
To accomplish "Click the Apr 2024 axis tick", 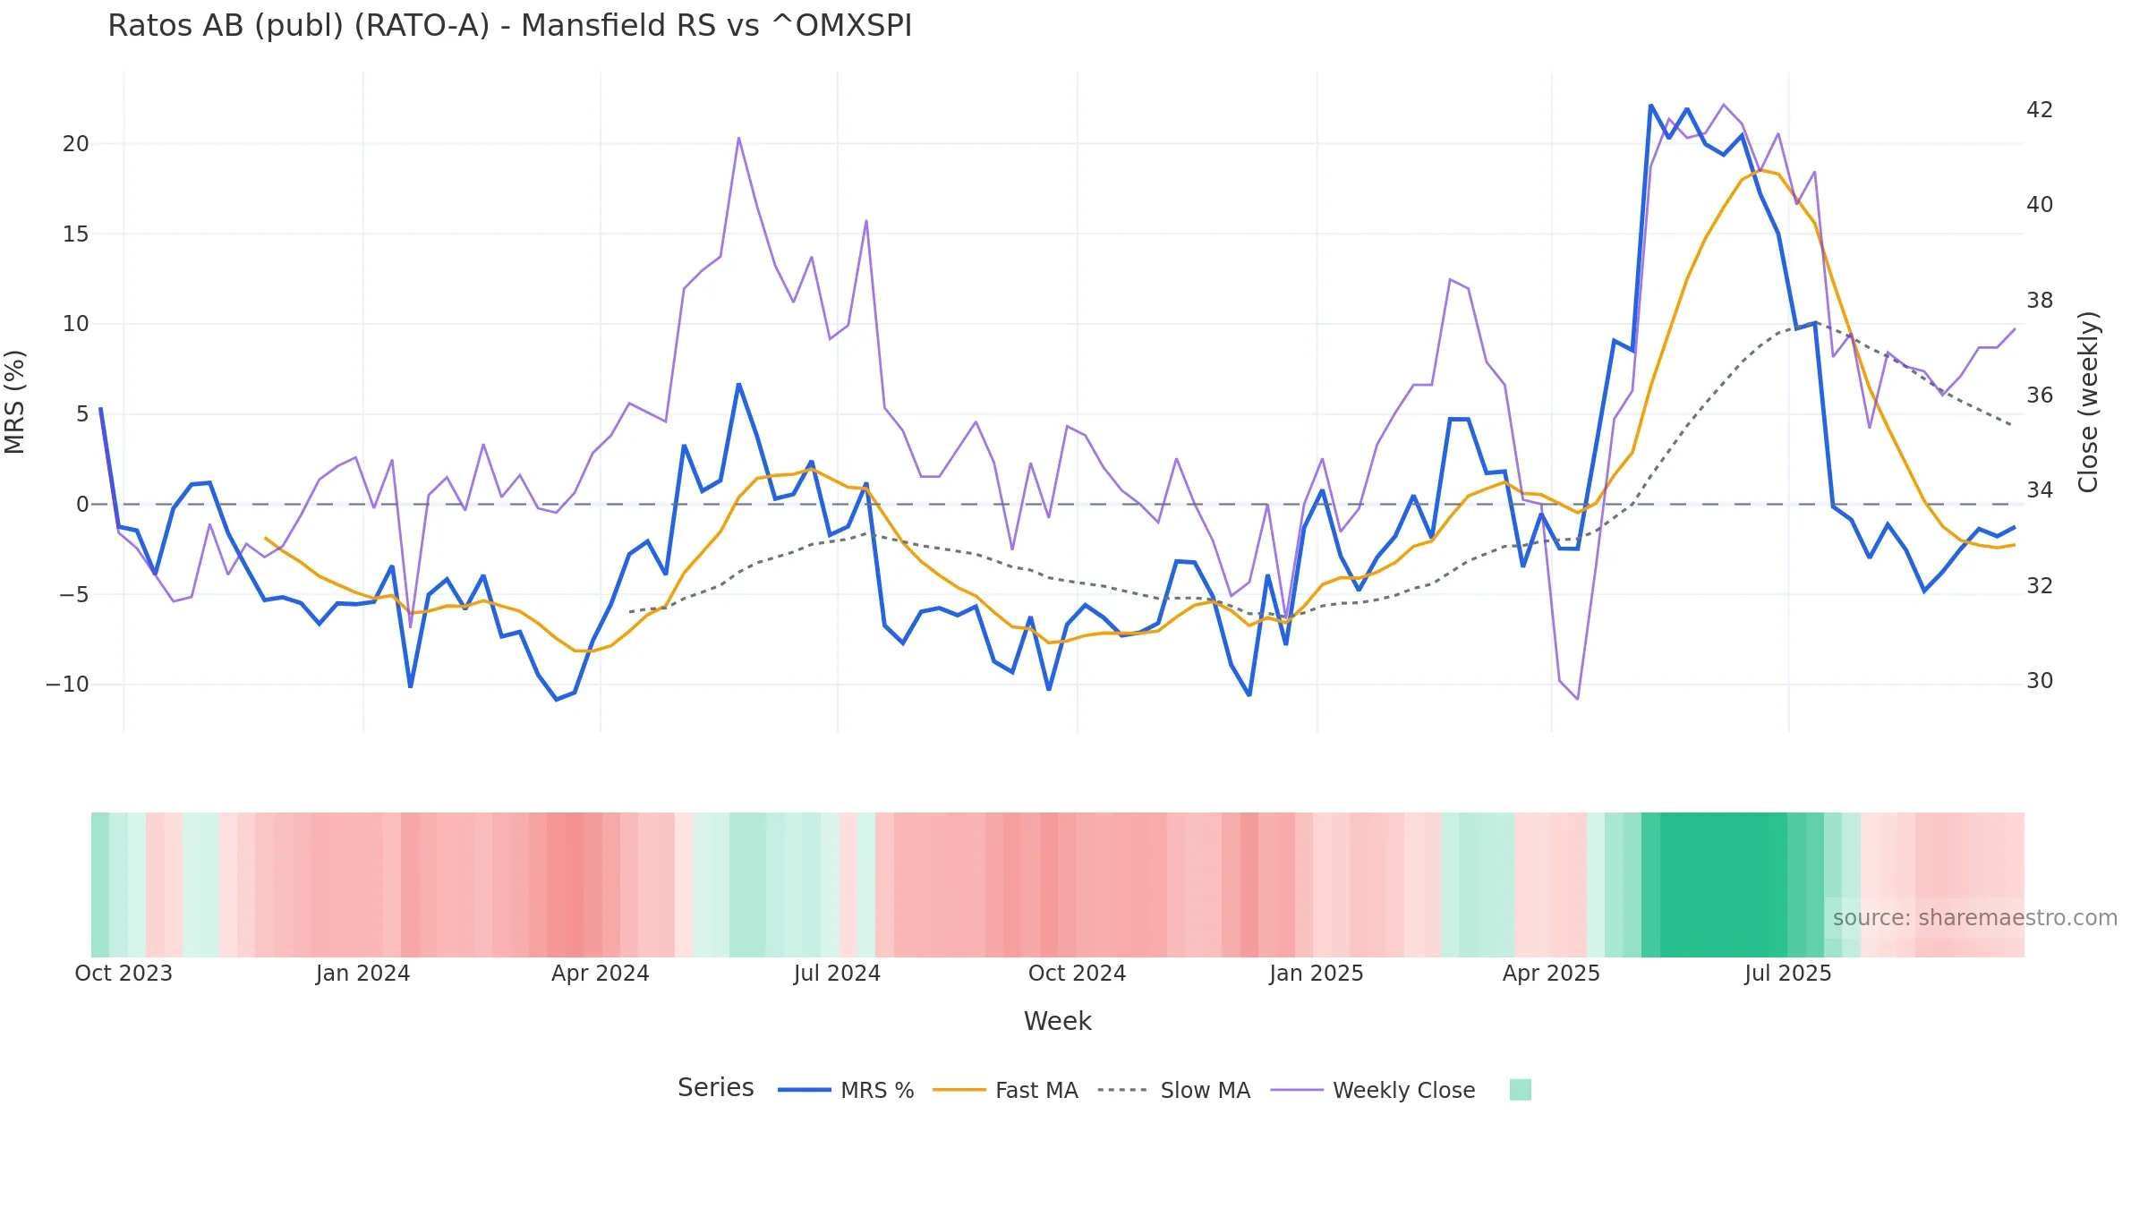I will click(x=600, y=974).
